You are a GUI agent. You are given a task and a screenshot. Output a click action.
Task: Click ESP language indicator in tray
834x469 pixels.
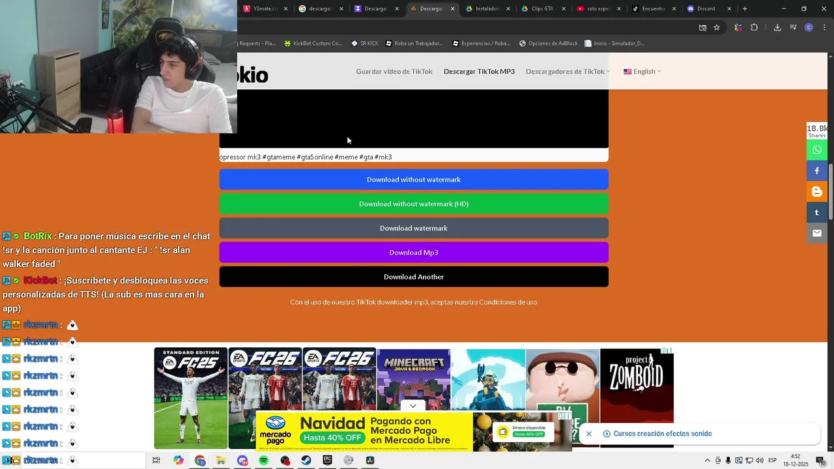coord(772,461)
